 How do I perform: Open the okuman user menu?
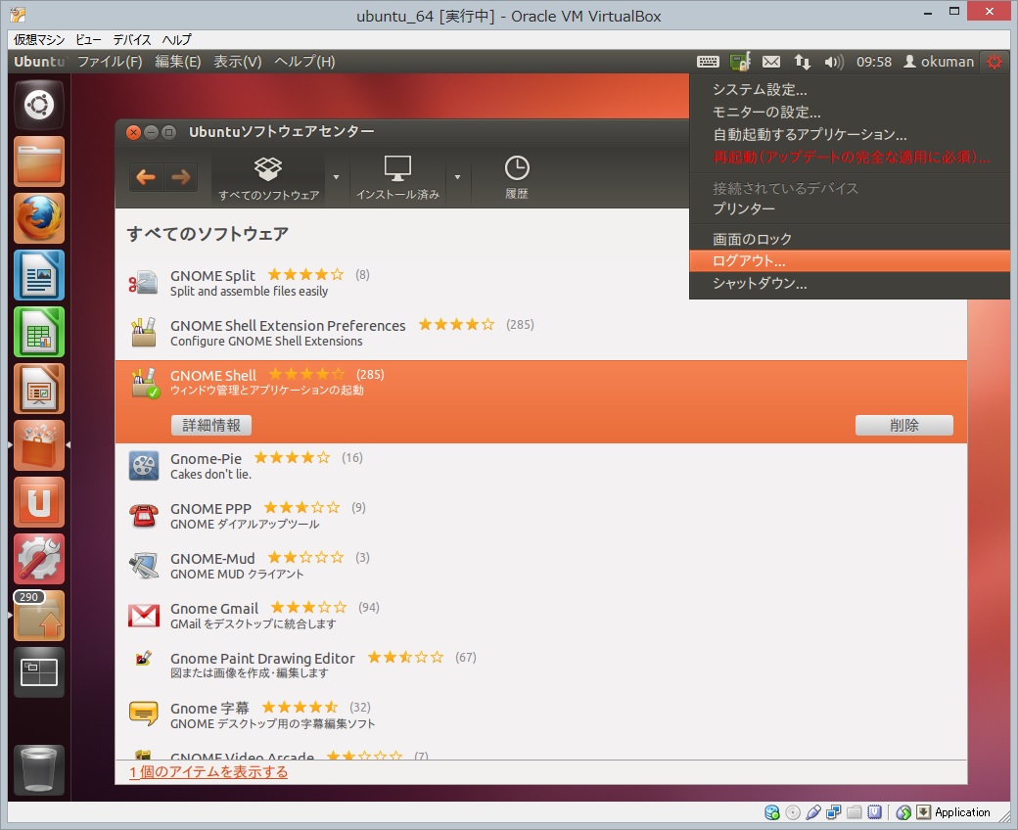coord(939,62)
